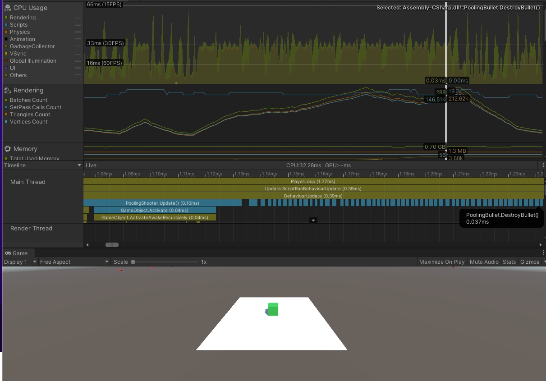
Task: Open the Profiler details three-dot menu
Action: coord(543,165)
